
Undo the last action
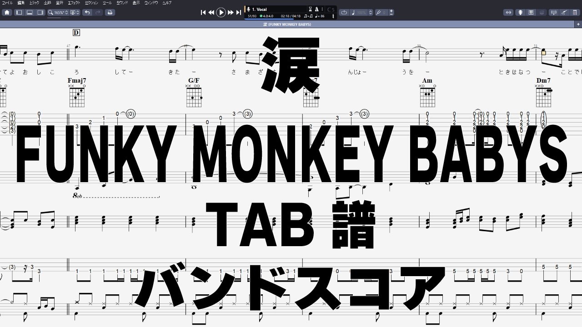click(87, 12)
